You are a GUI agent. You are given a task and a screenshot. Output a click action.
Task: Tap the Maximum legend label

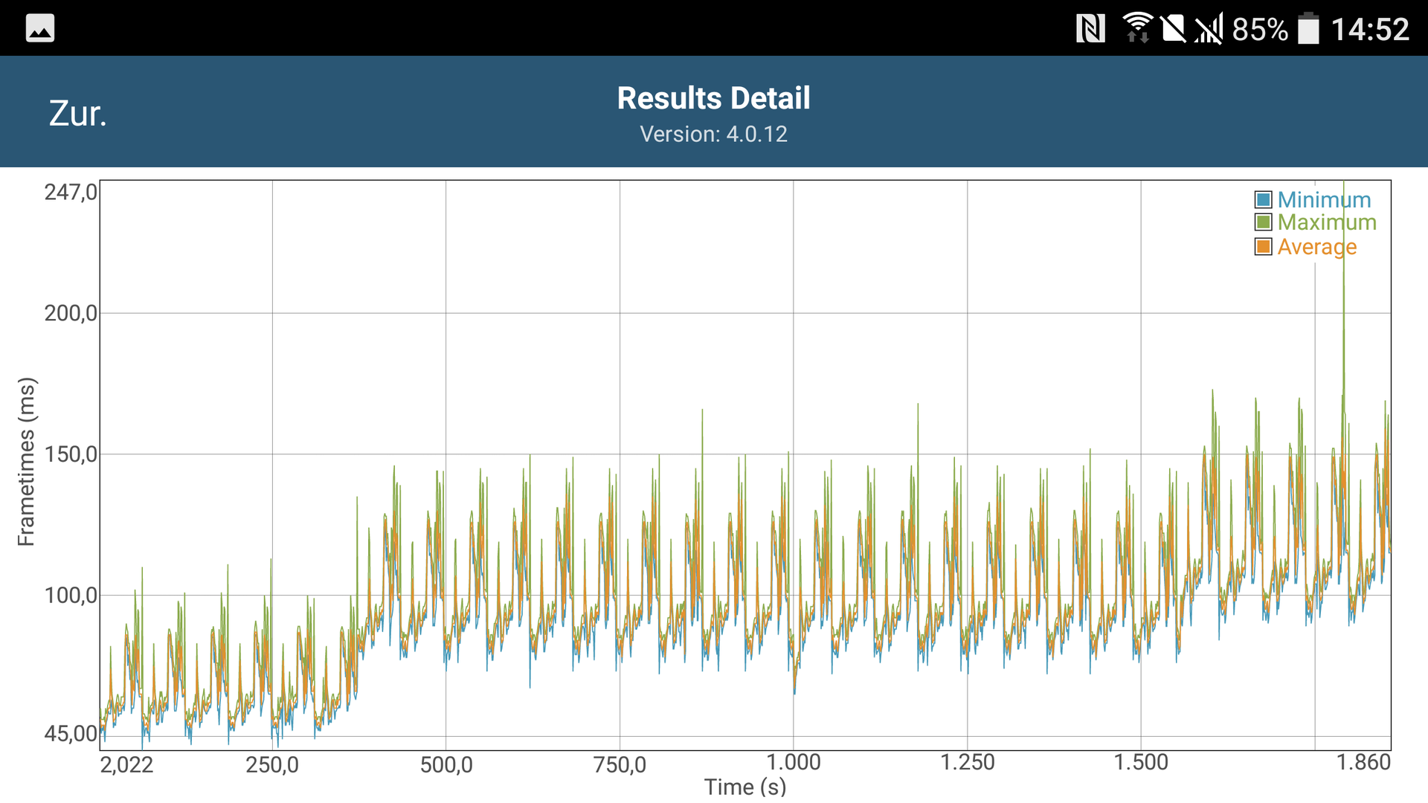click(1327, 222)
